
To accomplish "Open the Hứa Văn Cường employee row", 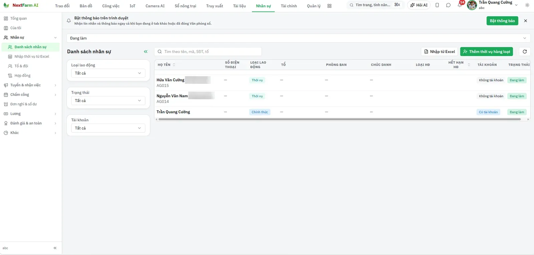I will 342,83.
